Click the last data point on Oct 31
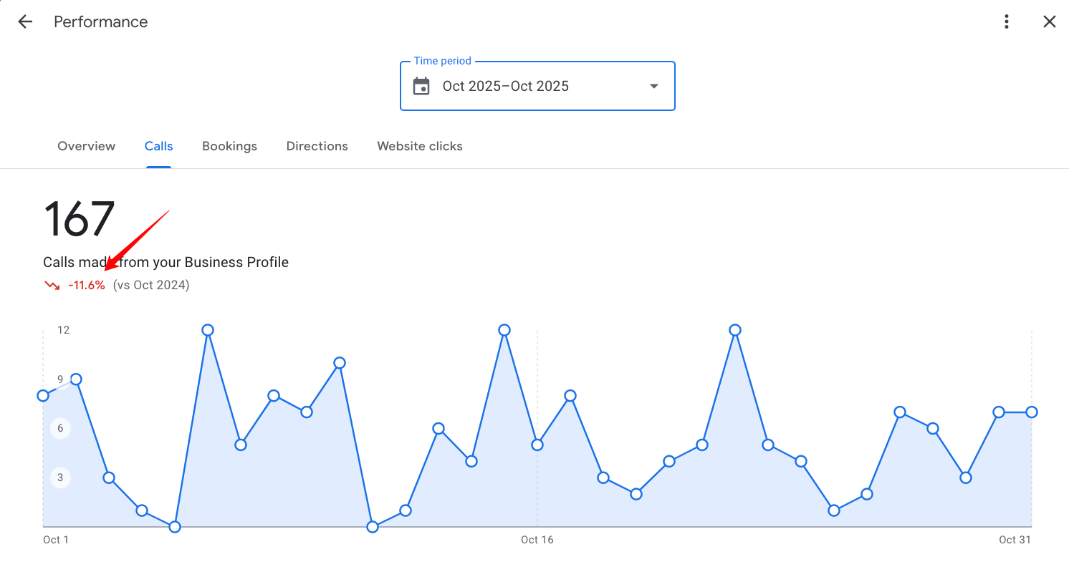This screenshot has height=567, width=1069. (x=1032, y=412)
